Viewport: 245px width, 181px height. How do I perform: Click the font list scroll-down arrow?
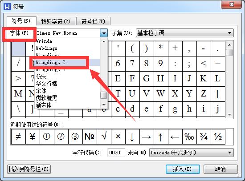[x=104, y=105]
